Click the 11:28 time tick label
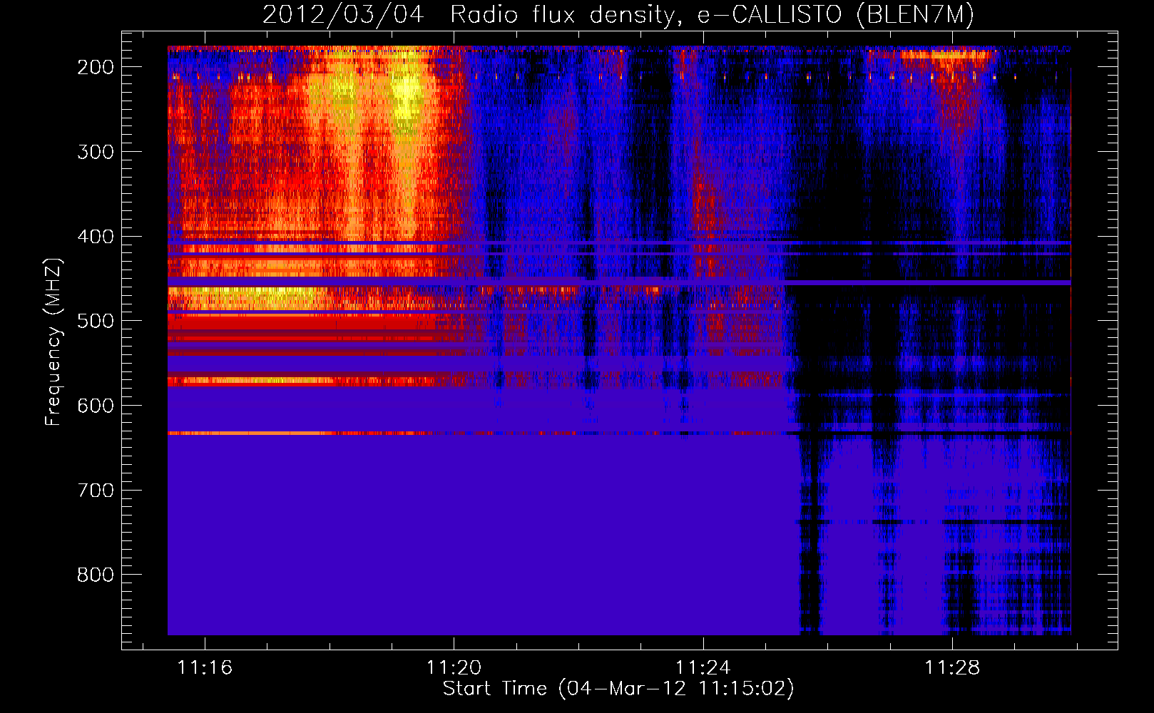The height and width of the screenshot is (713, 1154). 952,668
